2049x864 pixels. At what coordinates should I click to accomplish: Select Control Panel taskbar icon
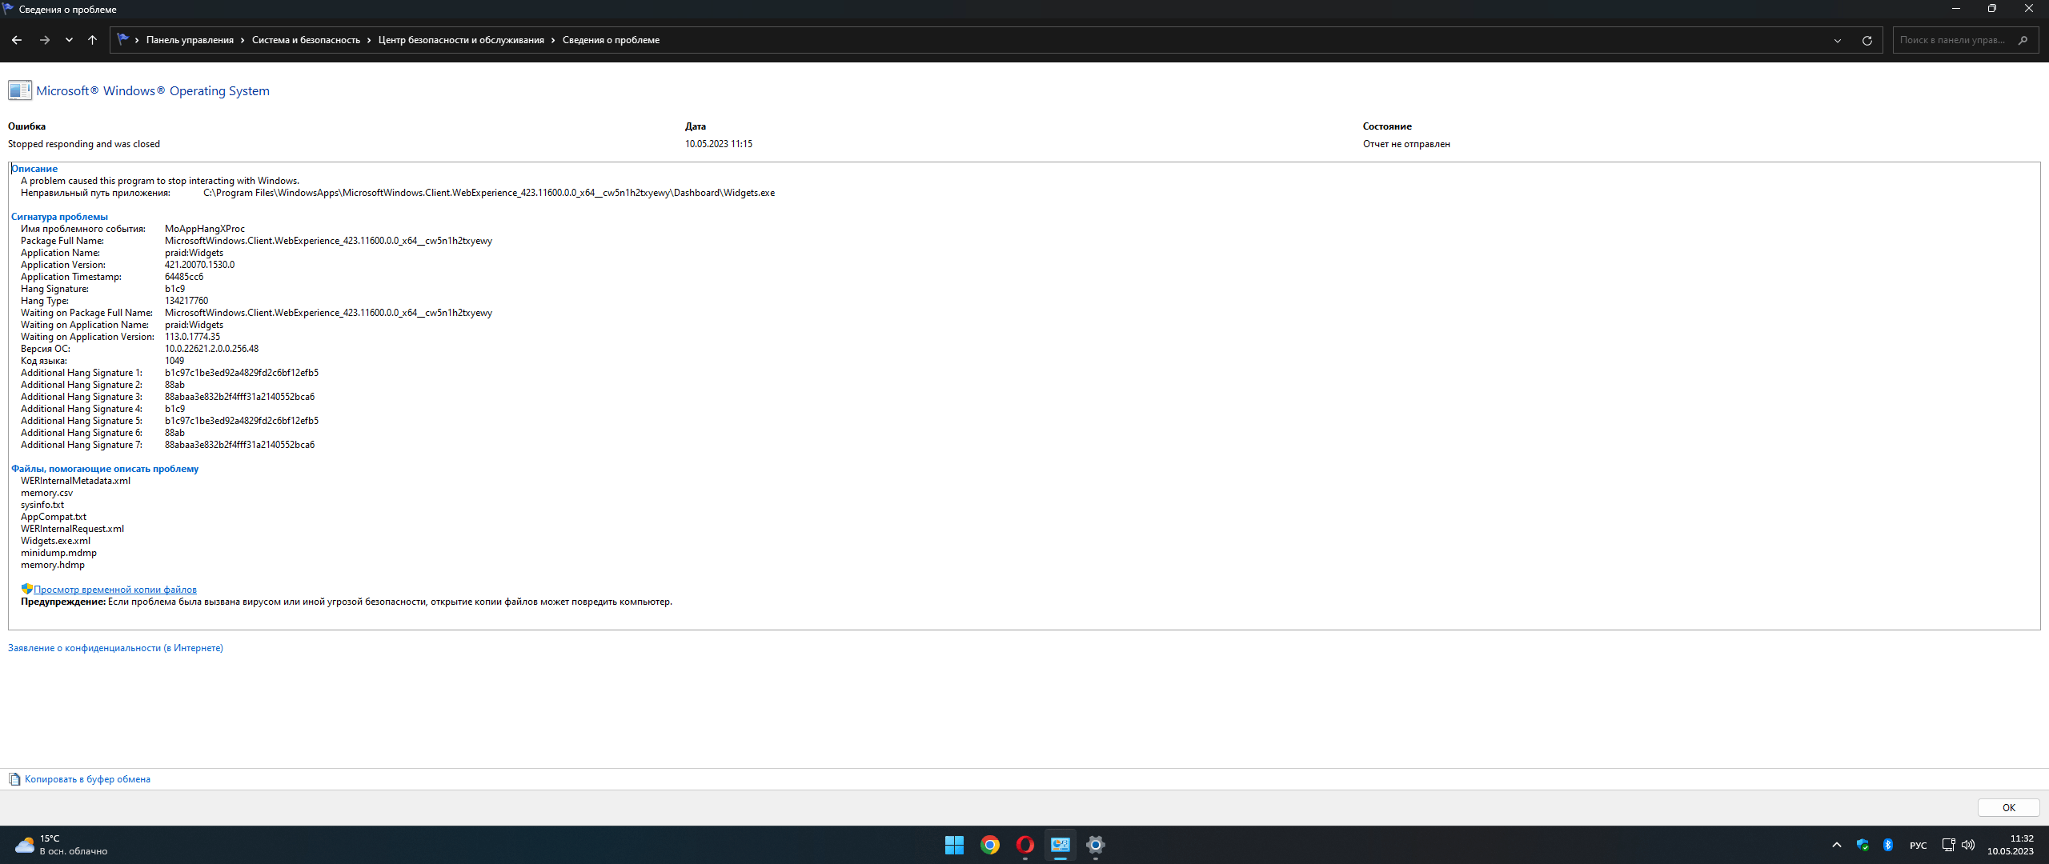tap(1061, 845)
